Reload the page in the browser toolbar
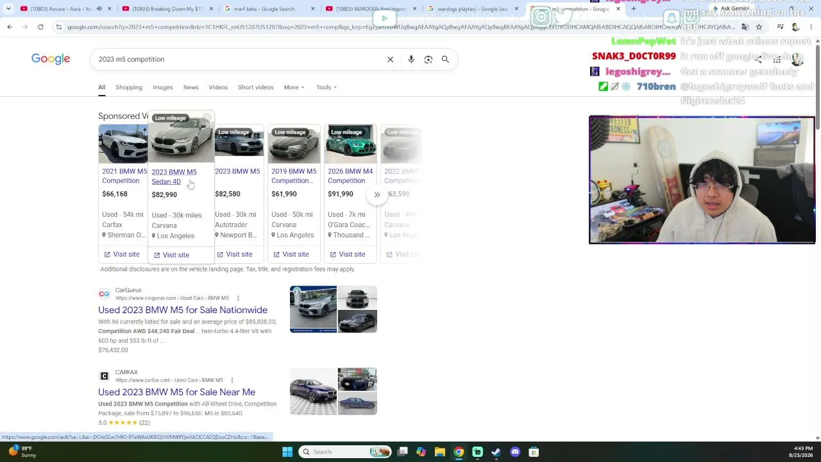 click(40, 27)
